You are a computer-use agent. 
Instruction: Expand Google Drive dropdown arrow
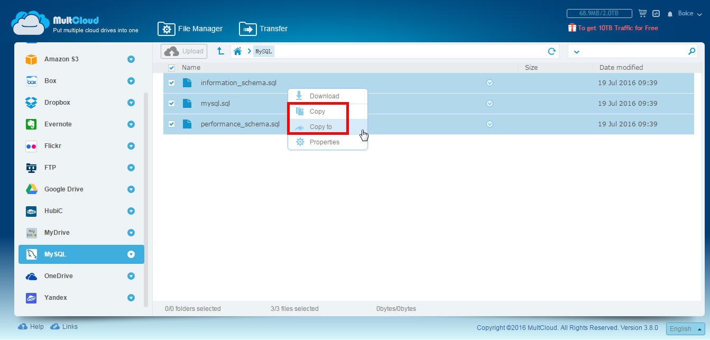coord(131,189)
